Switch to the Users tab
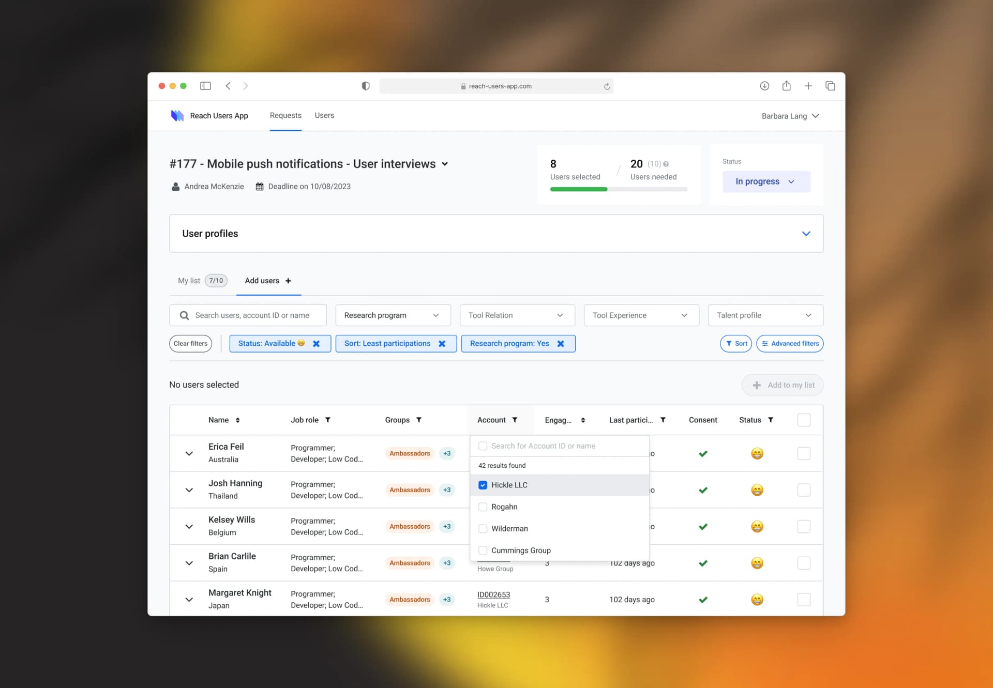This screenshot has width=993, height=688. [324, 115]
